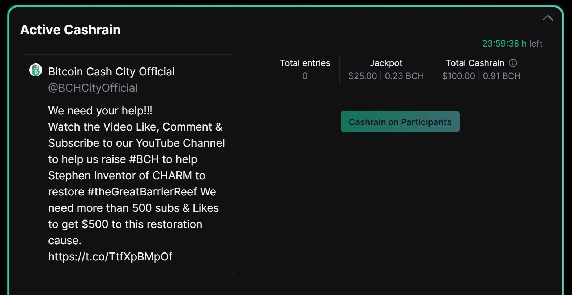Click the '$500 to this restoration' text
The image size is (572, 295).
(142, 224)
